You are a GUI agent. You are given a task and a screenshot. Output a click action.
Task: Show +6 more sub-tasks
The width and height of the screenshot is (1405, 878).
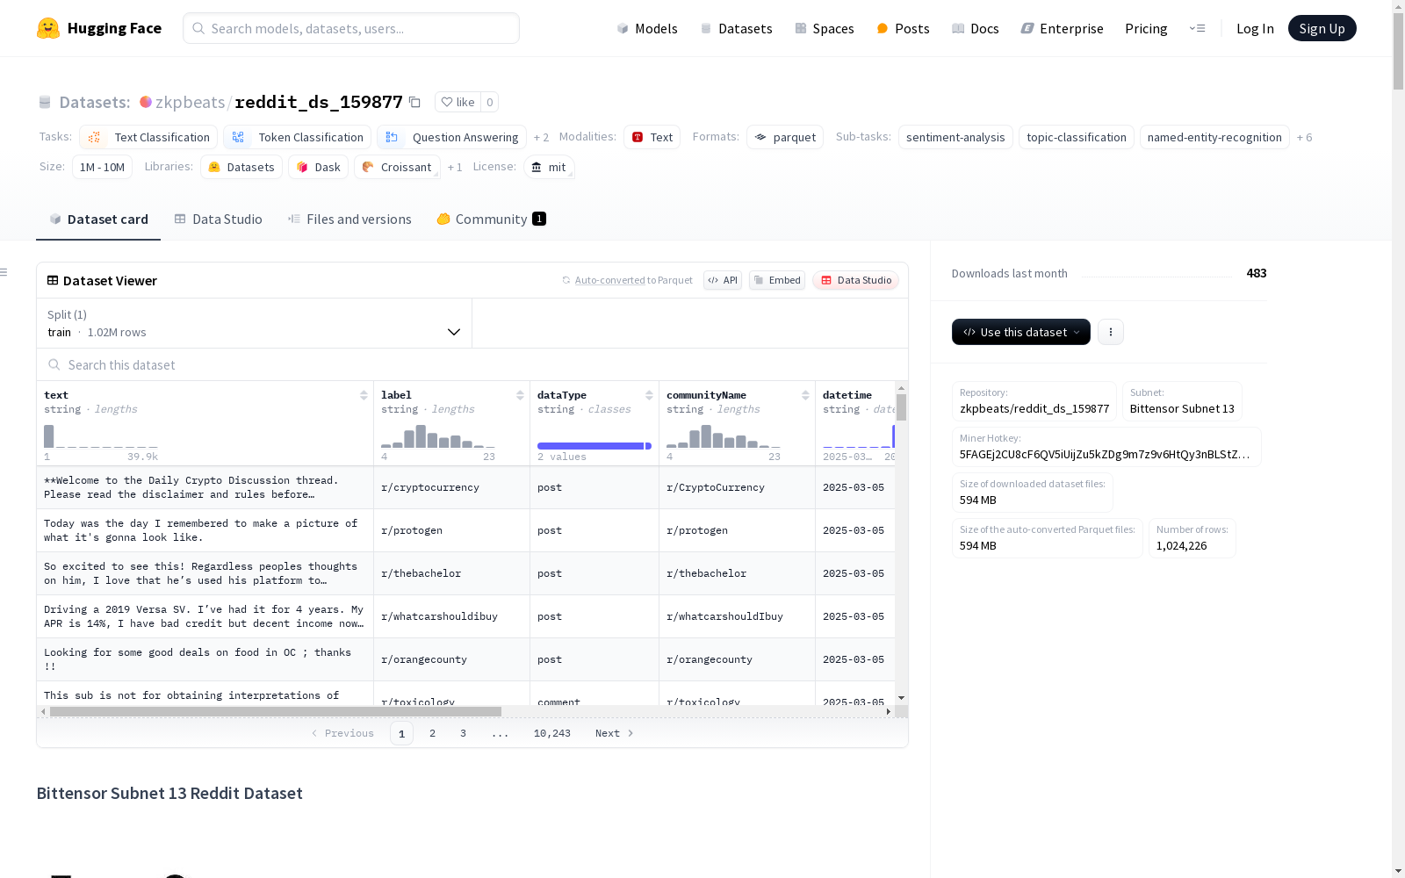point(1304,137)
